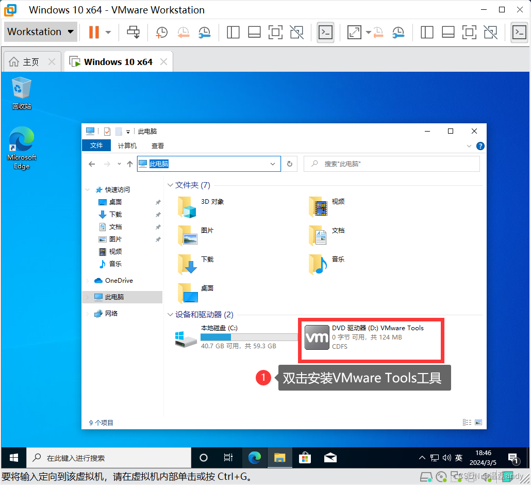Click the Properties icon in Explorer title bar
Viewport: 531px width, 485px height.
tap(107, 131)
